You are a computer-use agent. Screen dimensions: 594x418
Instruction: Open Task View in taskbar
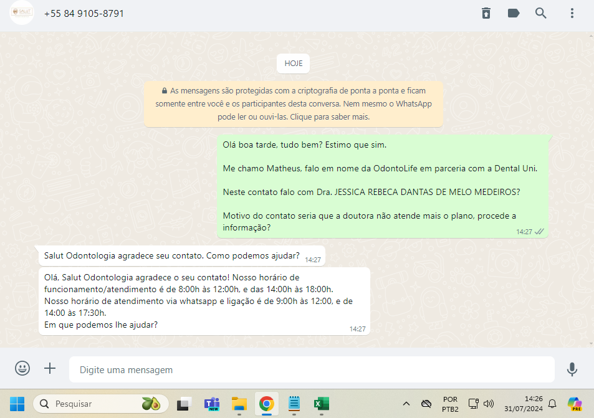[184, 404]
